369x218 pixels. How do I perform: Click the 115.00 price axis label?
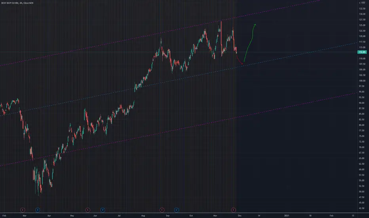click(x=362, y=48)
